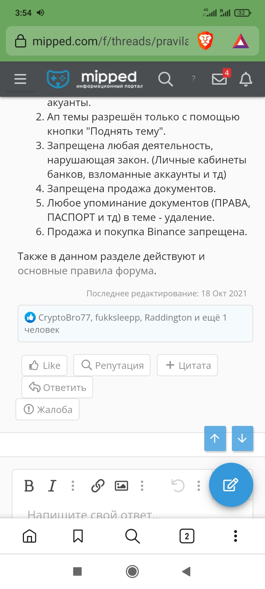Screen dimensions: 265x589
Task: Jump to bottom with down arrow button
Action: 243,438
